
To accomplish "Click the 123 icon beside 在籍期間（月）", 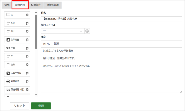I will coord(8,90).
